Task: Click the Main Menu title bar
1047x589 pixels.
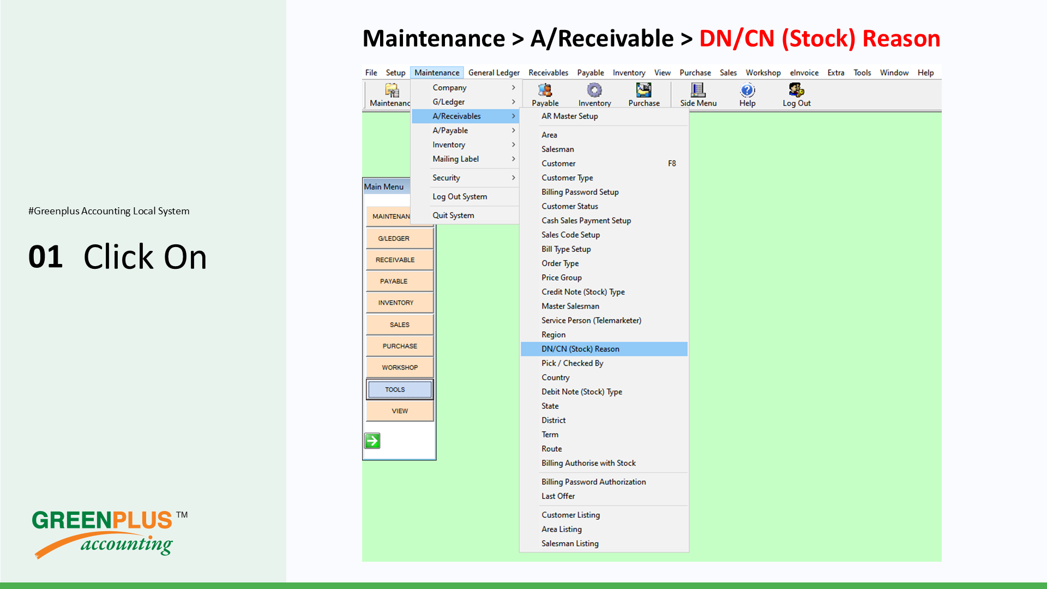Action: (x=387, y=187)
